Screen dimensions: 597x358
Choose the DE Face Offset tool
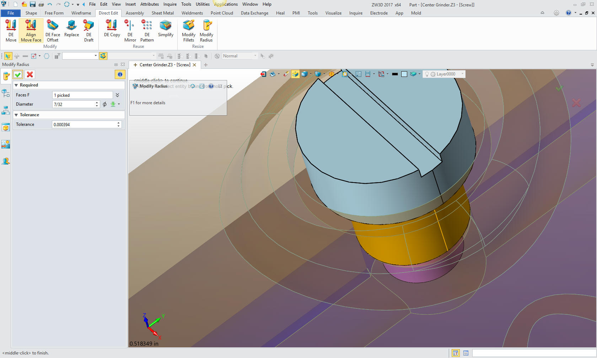pyautogui.click(x=53, y=31)
